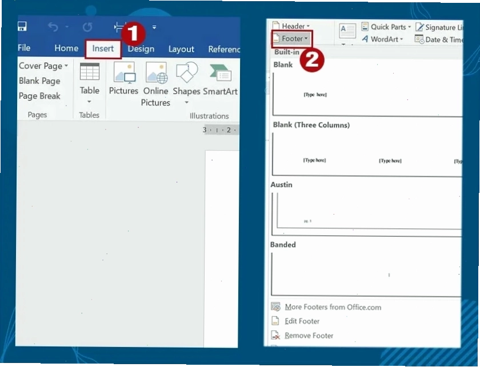
Task: Click the Text Box icon
Action: click(347, 31)
